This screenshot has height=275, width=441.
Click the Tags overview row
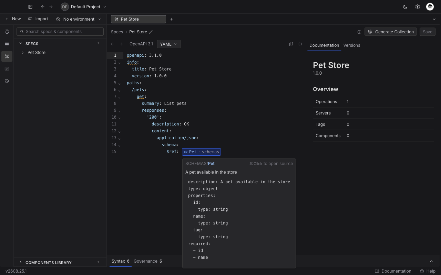[373, 124]
